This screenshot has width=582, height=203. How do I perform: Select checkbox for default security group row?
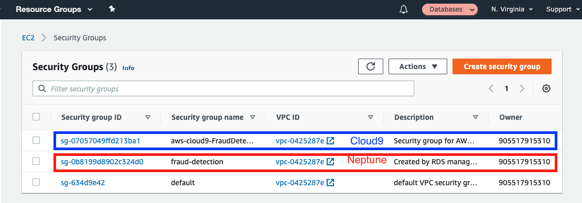(x=36, y=182)
